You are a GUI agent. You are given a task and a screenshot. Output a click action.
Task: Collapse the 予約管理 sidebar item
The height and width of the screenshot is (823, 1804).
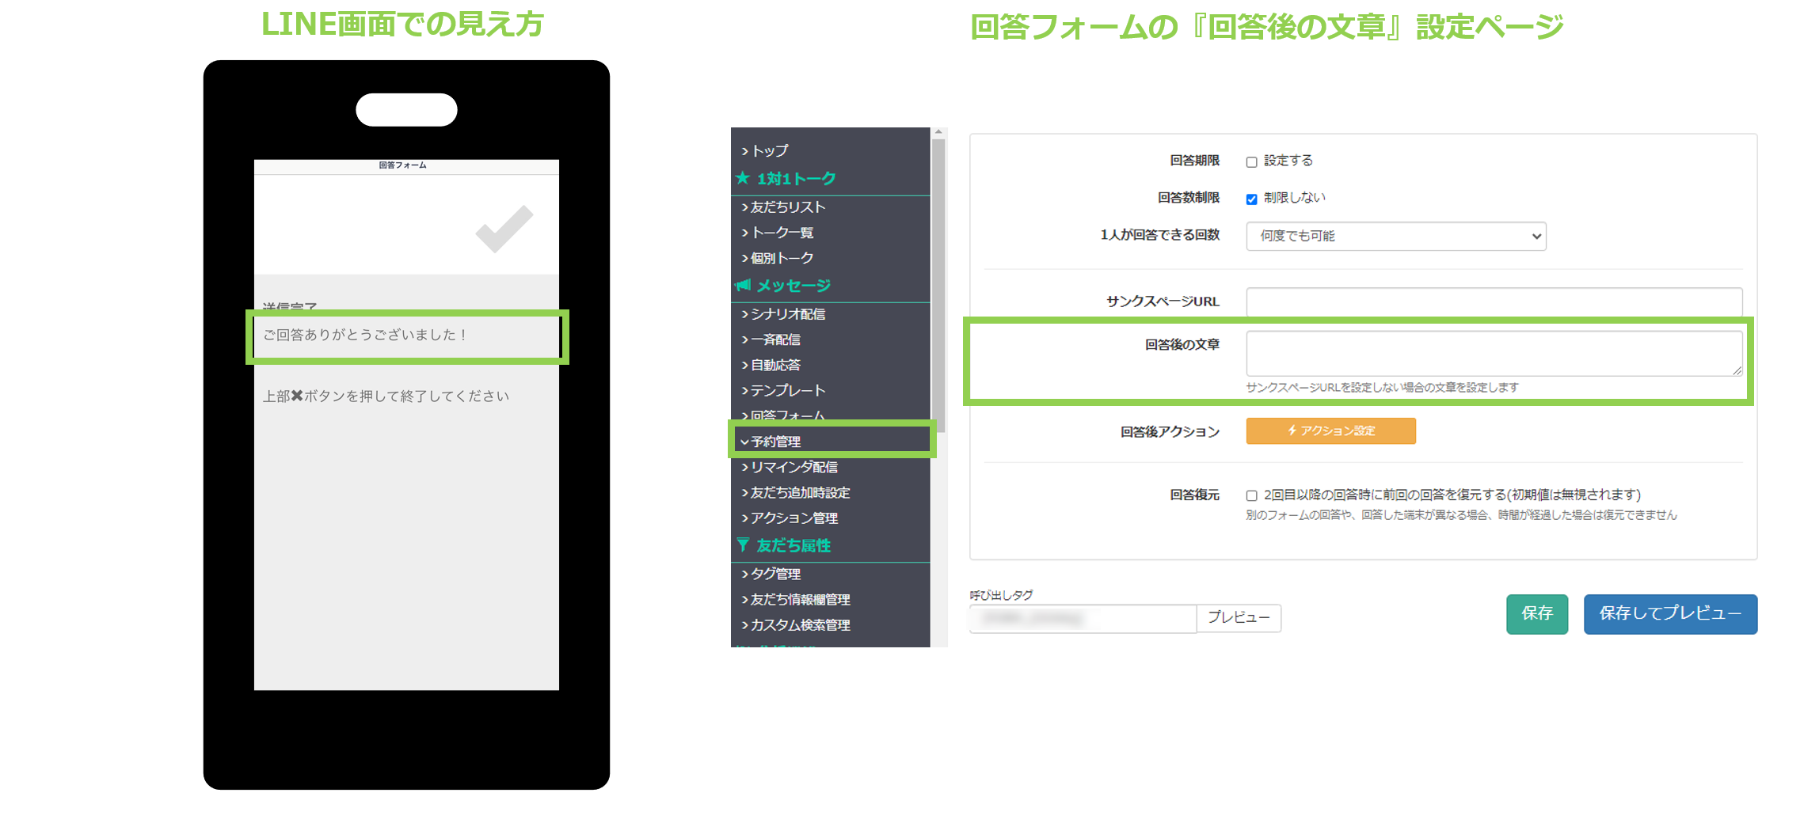775,442
